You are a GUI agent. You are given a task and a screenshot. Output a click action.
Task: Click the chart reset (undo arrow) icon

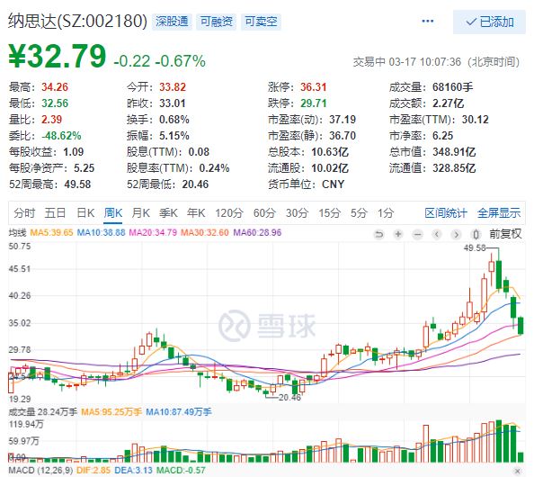coord(378,234)
